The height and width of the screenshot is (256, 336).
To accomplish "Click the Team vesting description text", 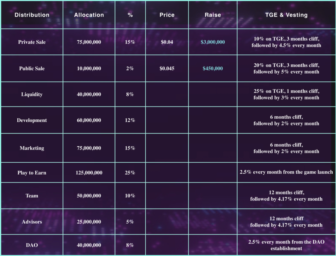I will [x=286, y=196].
